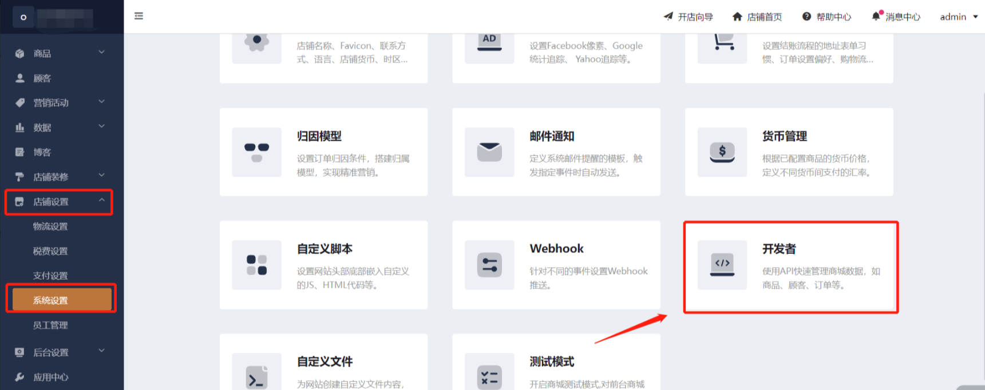
Task: Open 支付设置 submenu item
Action: [x=50, y=275]
